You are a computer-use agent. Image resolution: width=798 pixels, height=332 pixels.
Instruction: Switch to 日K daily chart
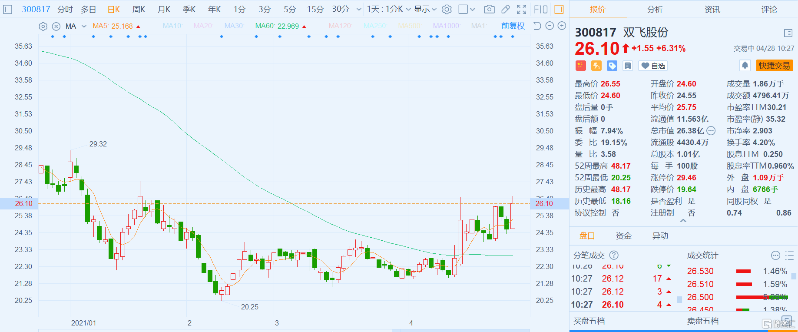(114, 9)
